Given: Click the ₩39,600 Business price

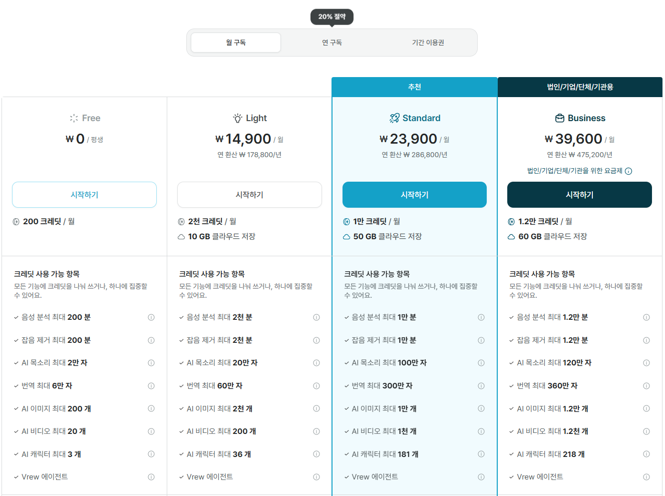Looking at the screenshot, I should (x=573, y=139).
